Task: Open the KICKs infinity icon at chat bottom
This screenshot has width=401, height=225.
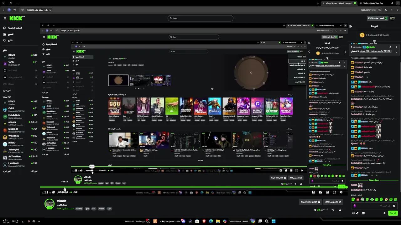Action: pos(355,213)
